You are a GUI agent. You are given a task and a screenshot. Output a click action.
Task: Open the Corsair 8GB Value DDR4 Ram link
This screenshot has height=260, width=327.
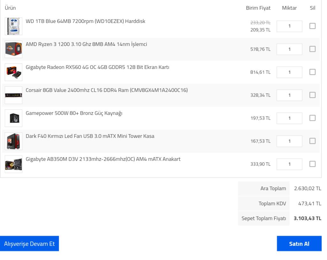pyautogui.click(x=107, y=90)
